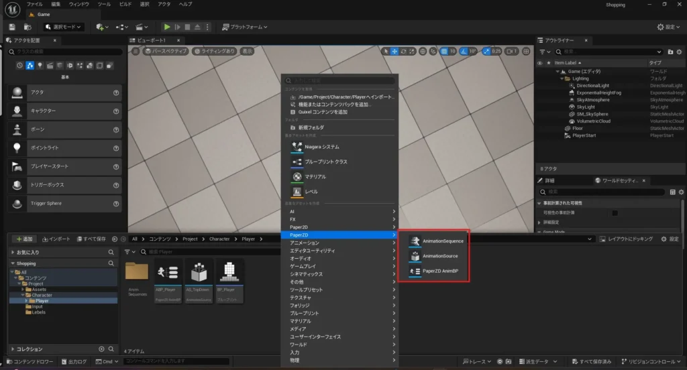Open the Settings dropdown at top right
This screenshot has height=370, width=687.
668,27
